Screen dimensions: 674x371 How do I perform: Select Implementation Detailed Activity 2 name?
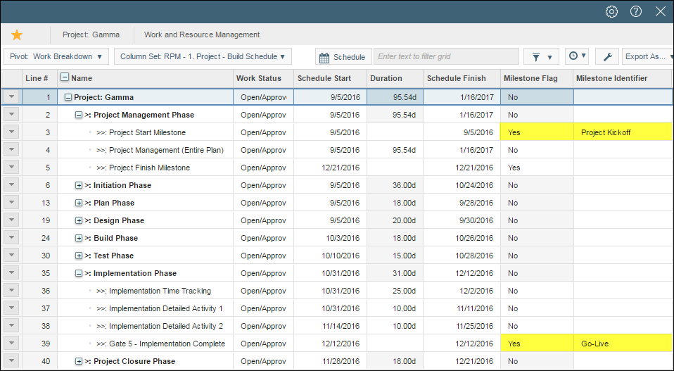coord(160,326)
